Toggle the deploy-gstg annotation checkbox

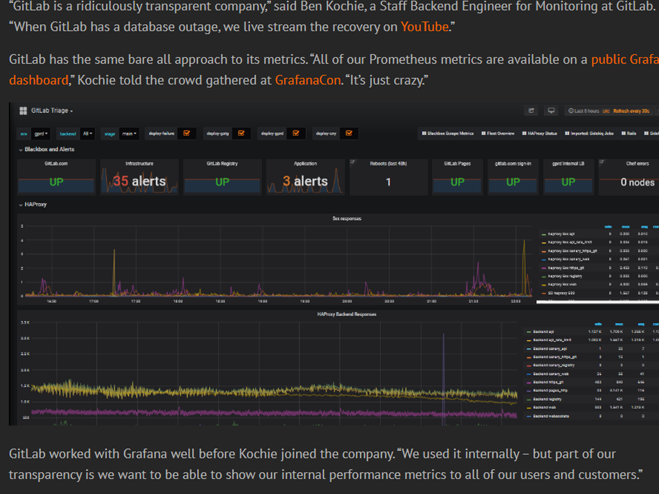241,133
